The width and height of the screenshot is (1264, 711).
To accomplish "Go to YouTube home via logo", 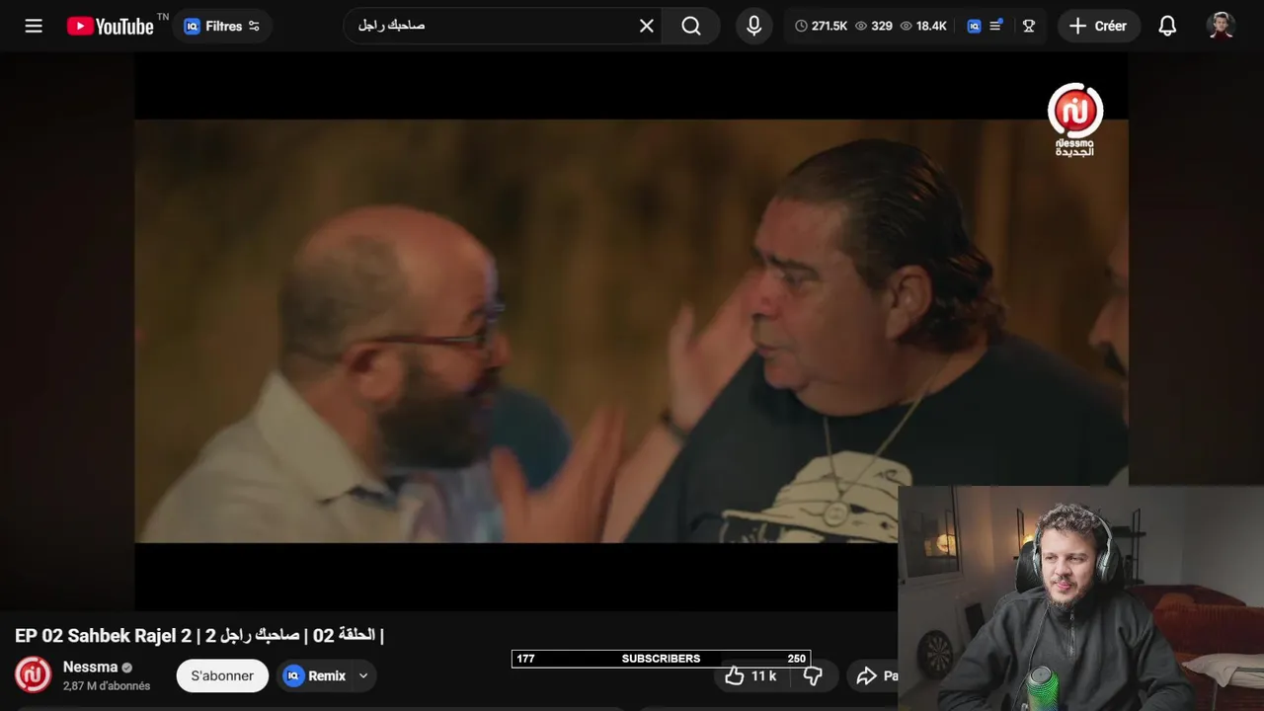I will [x=111, y=26].
